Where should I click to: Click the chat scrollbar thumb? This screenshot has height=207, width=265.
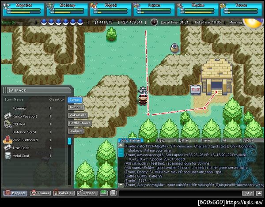[121, 152]
